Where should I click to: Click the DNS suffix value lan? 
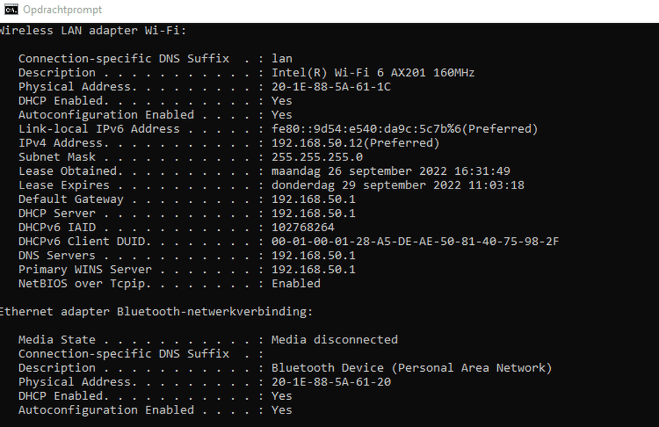282,59
